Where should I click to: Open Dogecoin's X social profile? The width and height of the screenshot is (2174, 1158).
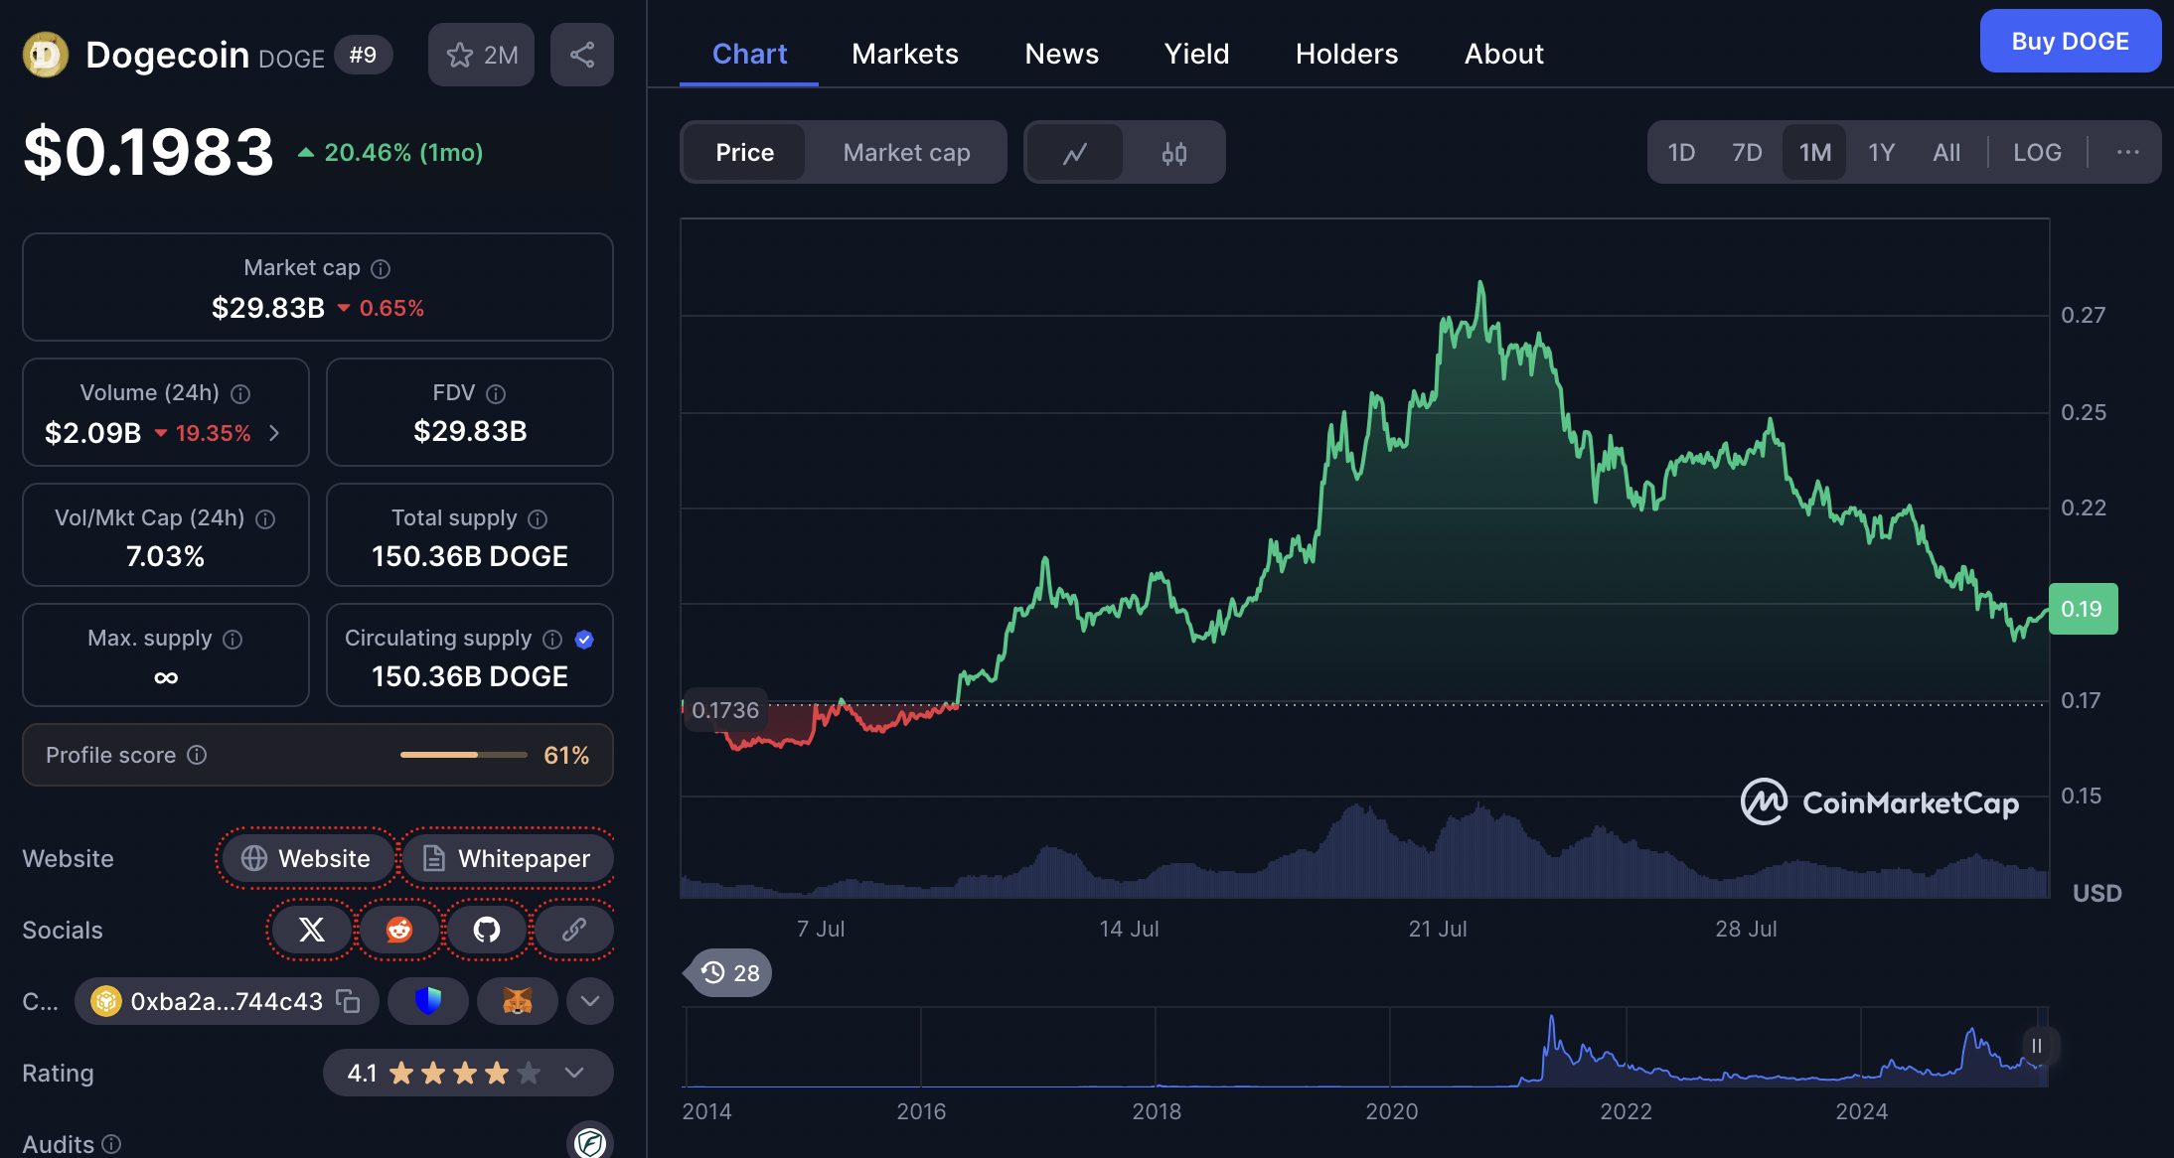311,930
